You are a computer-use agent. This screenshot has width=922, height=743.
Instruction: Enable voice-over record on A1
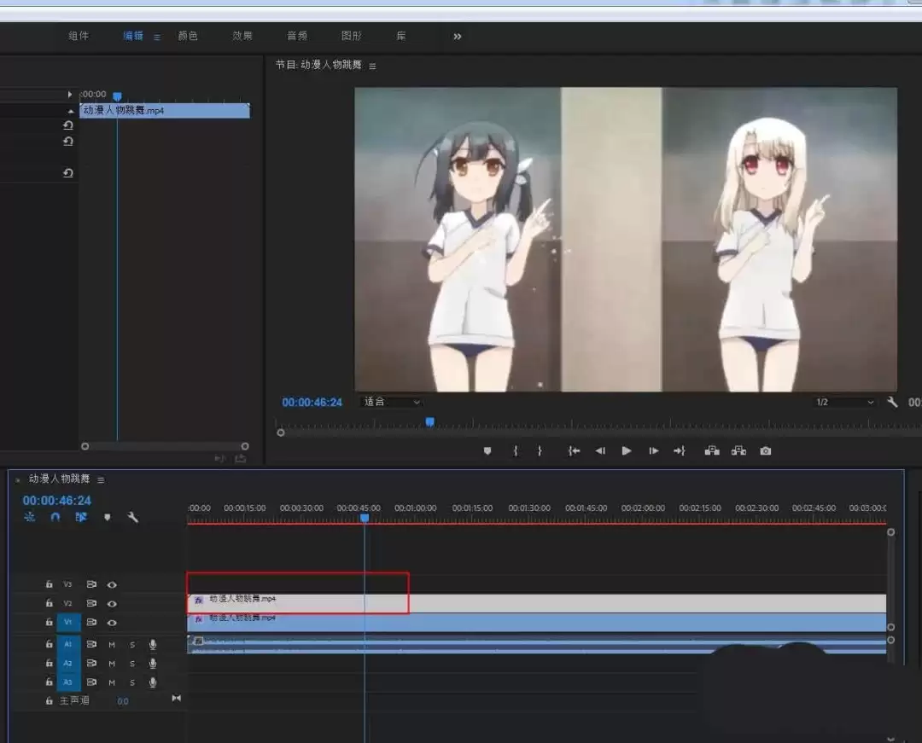click(x=153, y=644)
